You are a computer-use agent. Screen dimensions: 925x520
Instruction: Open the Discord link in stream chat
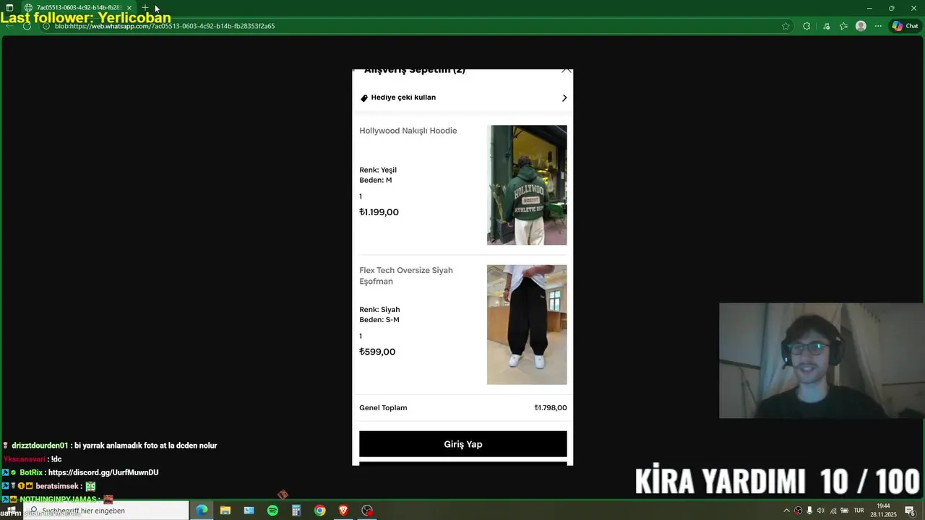pos(103,472)
